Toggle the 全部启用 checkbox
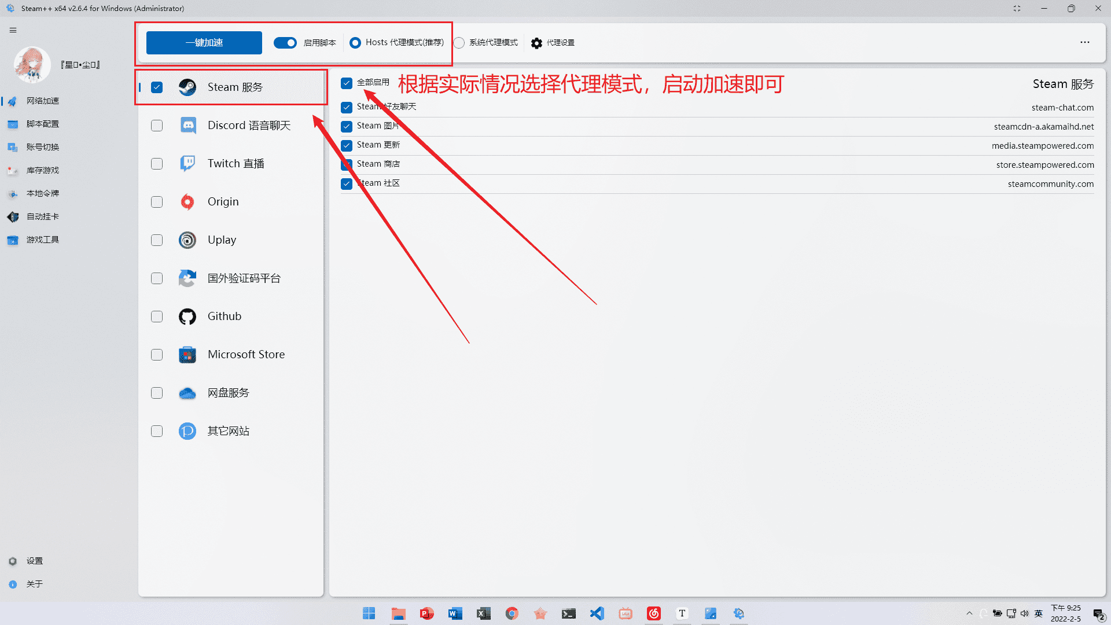Image resolution: width=1111 pixels, height=625 pixels. coord(347,83)
